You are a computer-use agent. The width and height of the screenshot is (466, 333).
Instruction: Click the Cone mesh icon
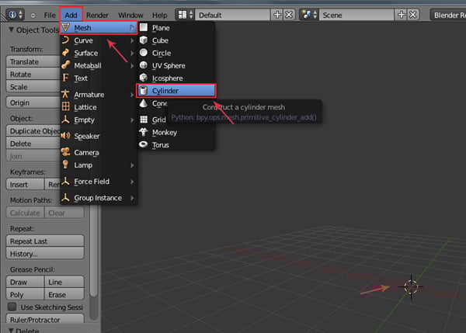(x=144, y=103)
